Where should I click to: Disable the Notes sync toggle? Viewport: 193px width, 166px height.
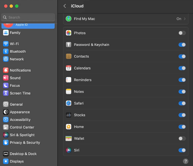[x=182, y=92]
